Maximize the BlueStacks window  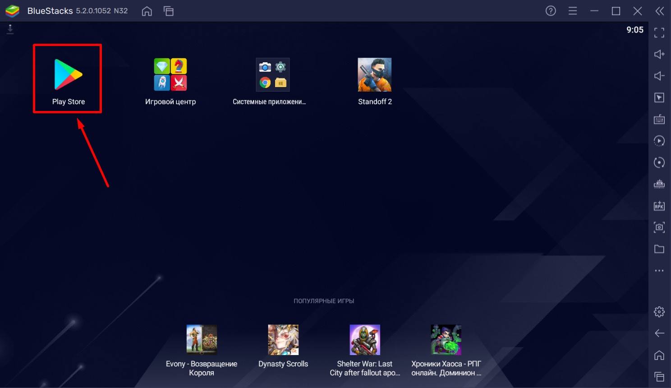click(616, 11)
